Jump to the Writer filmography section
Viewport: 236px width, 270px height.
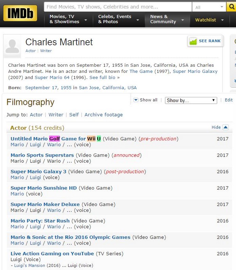click(56, 115)
